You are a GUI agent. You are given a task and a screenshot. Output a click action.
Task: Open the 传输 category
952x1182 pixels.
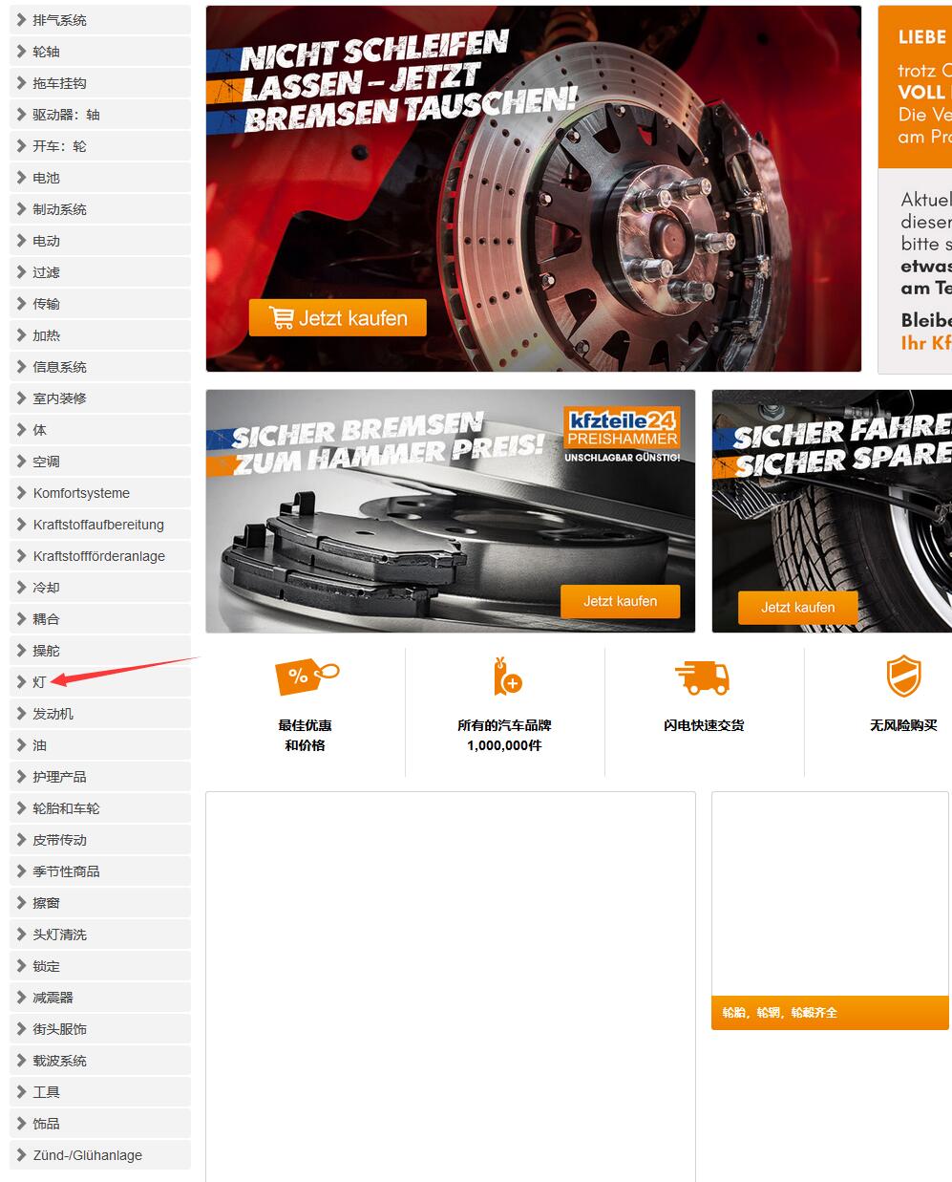click(99, 304)
